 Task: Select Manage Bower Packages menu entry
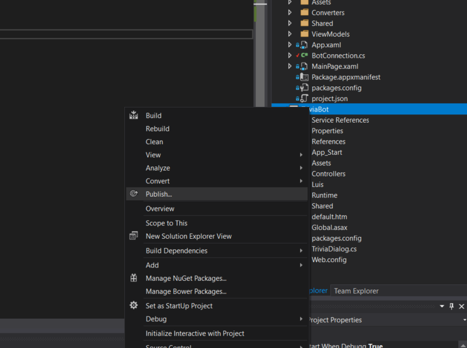[x=186, y=291]
